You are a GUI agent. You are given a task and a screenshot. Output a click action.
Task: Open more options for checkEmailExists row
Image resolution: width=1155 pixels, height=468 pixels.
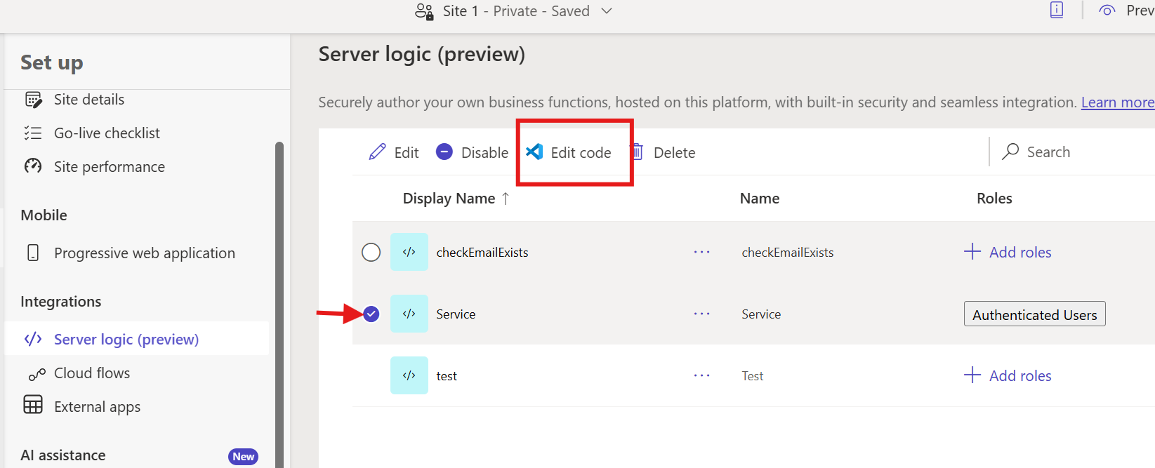click(x=701, y=252)
